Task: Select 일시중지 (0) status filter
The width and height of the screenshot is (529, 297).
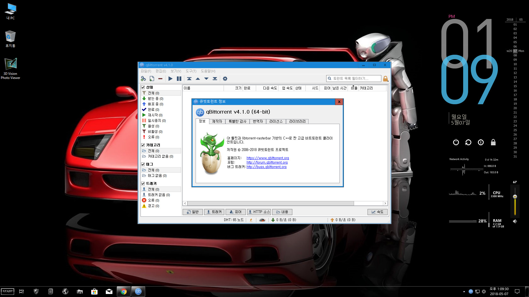Action: coord(161,121)
